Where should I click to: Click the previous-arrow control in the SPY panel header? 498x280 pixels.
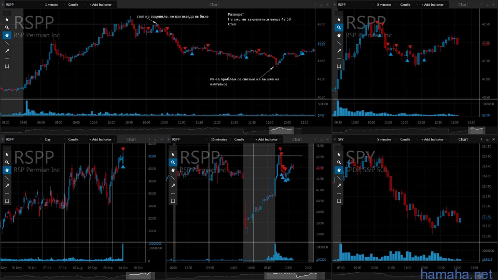481,139
